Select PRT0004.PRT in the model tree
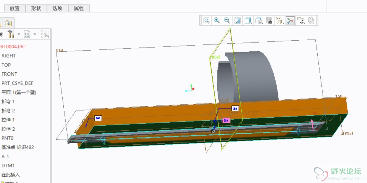This screenshot has height=183, width=367. tap(13, 47)
